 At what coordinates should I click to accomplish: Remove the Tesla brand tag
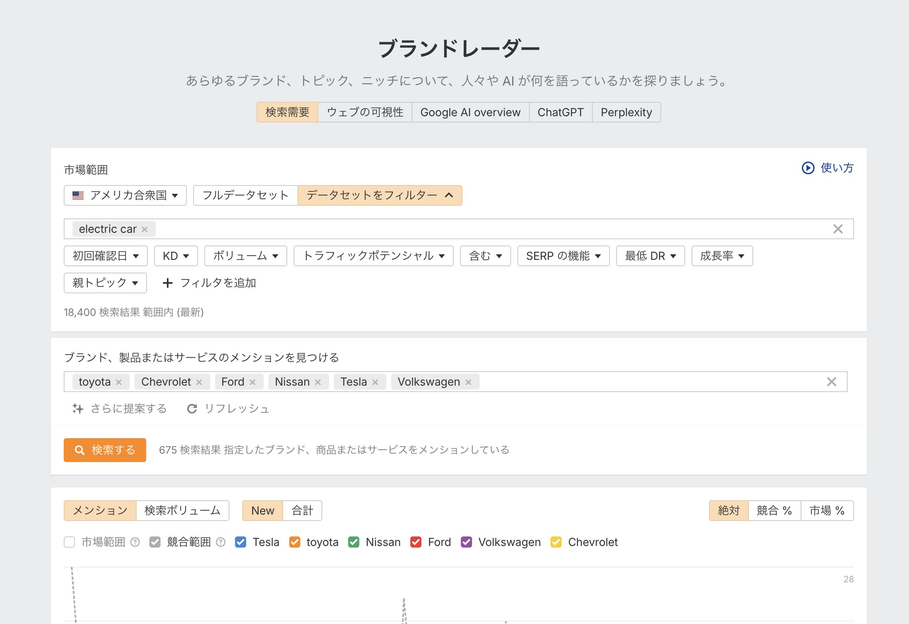coord(375,382)
